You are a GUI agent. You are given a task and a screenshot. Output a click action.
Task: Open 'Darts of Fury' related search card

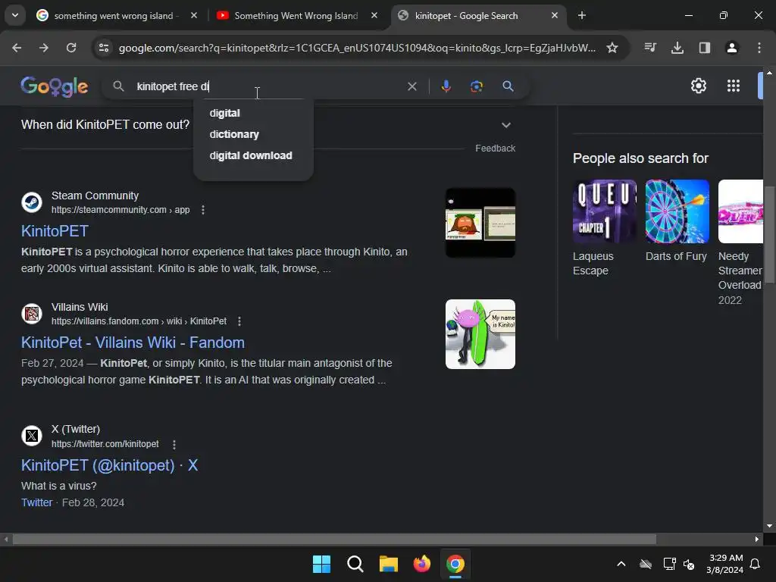(x=677, y=221)
